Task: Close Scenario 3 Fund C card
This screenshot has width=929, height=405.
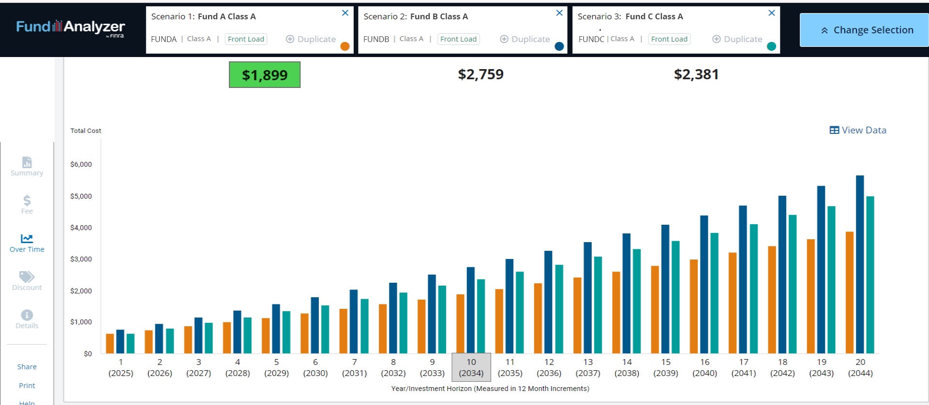Action: (x=772, y=13)
